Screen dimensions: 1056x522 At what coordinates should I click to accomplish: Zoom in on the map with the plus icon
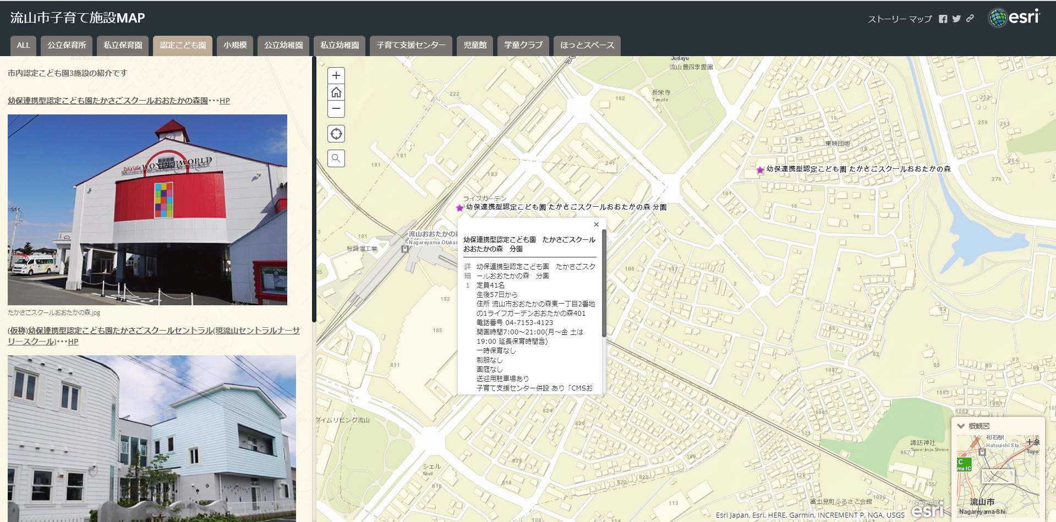[336, 75]
